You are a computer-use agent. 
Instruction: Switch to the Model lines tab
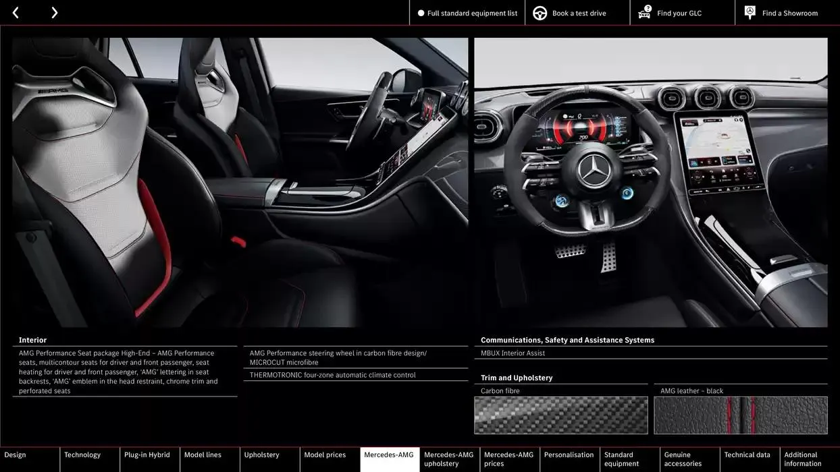tap(210, 459)
